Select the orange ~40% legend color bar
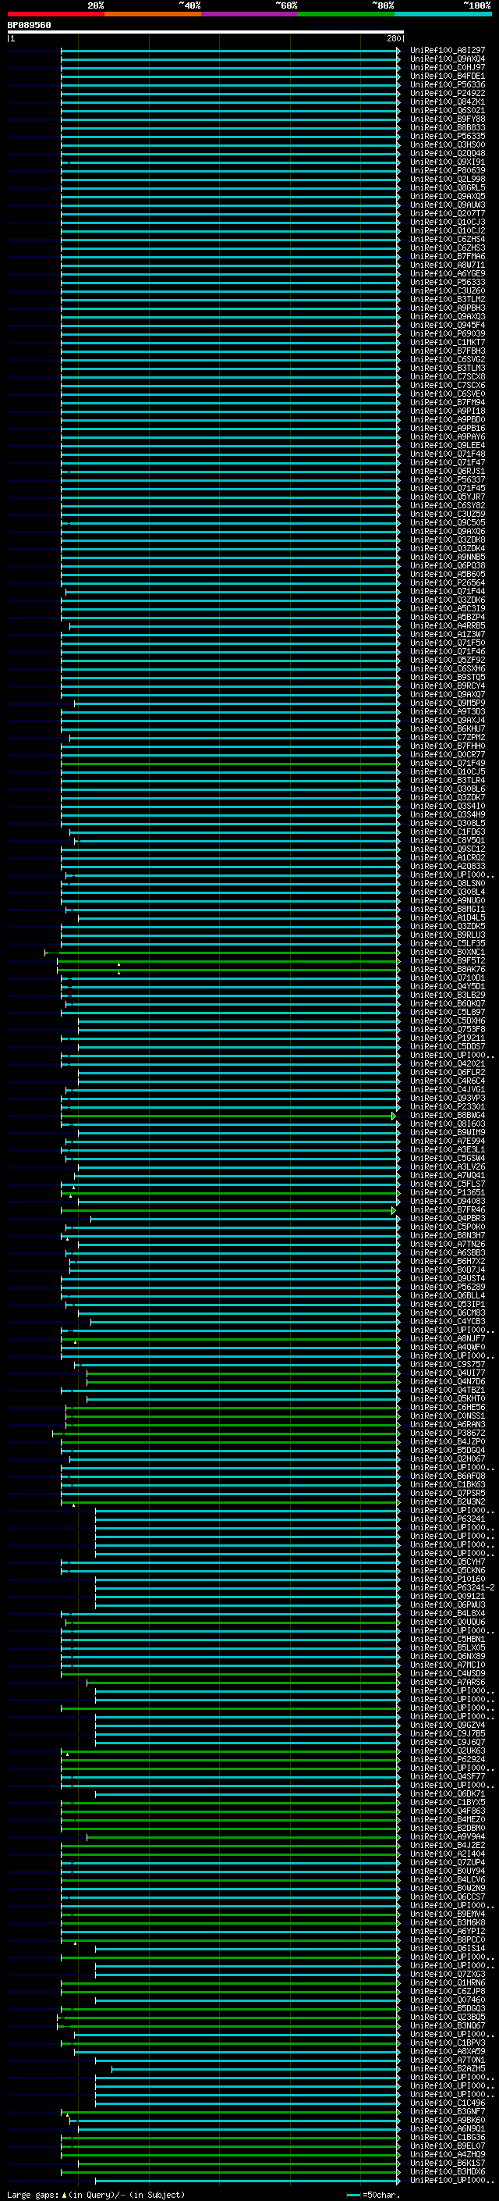 point(153,14)
